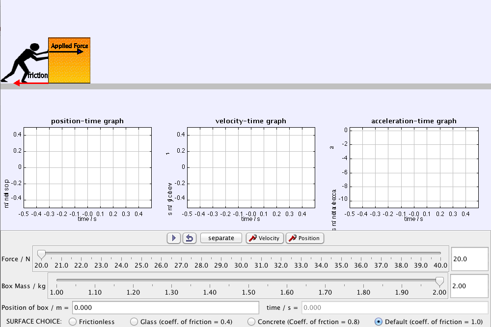
Task: Open the Position graph options button
Action: click(304, 238)
